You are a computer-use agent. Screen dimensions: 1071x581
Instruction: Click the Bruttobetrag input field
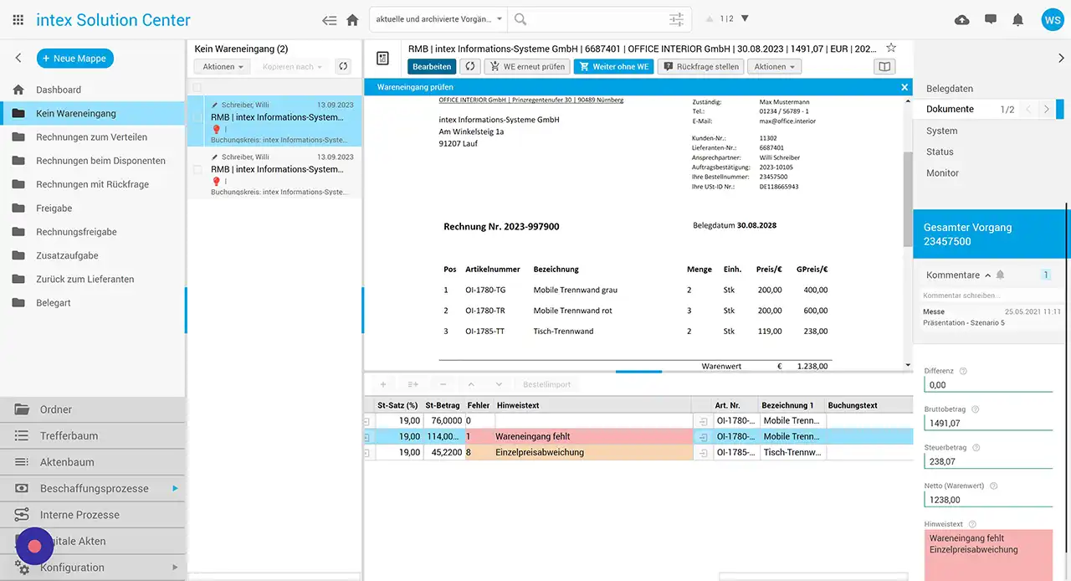coord(987,424)
